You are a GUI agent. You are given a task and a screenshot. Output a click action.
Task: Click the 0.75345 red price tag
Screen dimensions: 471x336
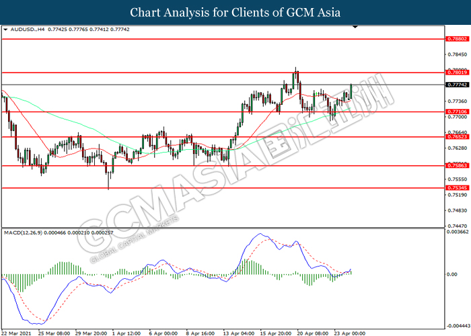click(456, 188)
